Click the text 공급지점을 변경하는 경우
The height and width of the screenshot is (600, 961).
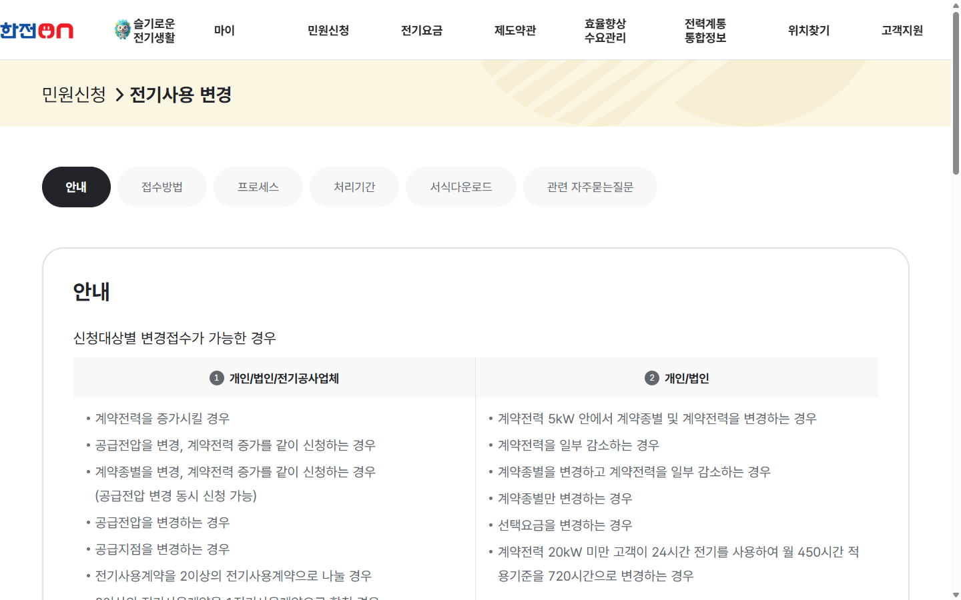[x=162, y=549]
